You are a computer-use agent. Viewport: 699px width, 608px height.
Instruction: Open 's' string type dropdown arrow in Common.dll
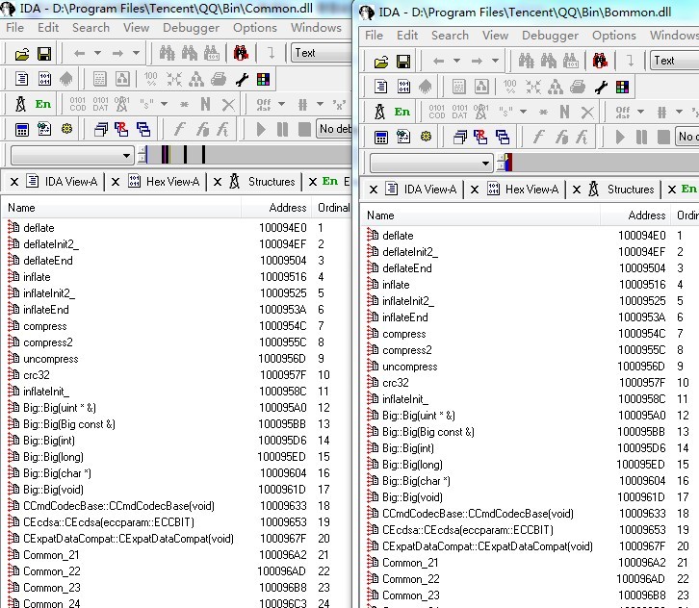click(165, 104)
